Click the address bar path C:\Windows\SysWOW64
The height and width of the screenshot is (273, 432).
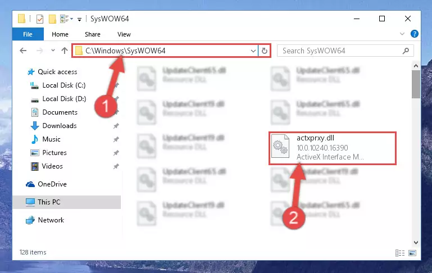pos(125,51)
